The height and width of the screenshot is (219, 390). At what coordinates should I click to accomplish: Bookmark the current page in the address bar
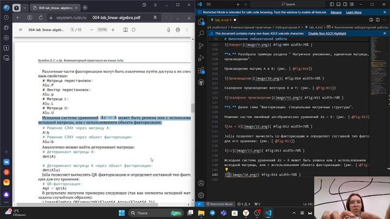pyautogui.click(x=155, y=18)
